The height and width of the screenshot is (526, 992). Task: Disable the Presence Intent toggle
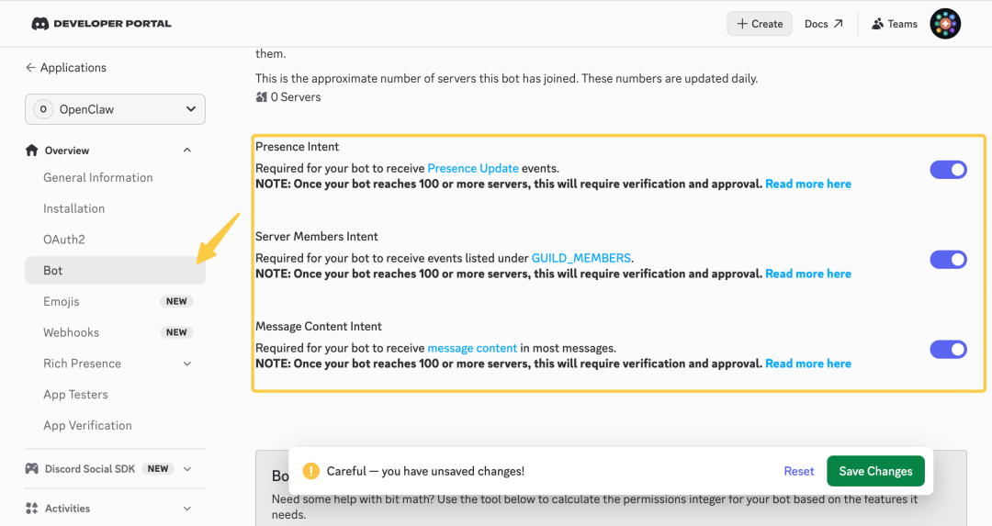click(948, 170)
